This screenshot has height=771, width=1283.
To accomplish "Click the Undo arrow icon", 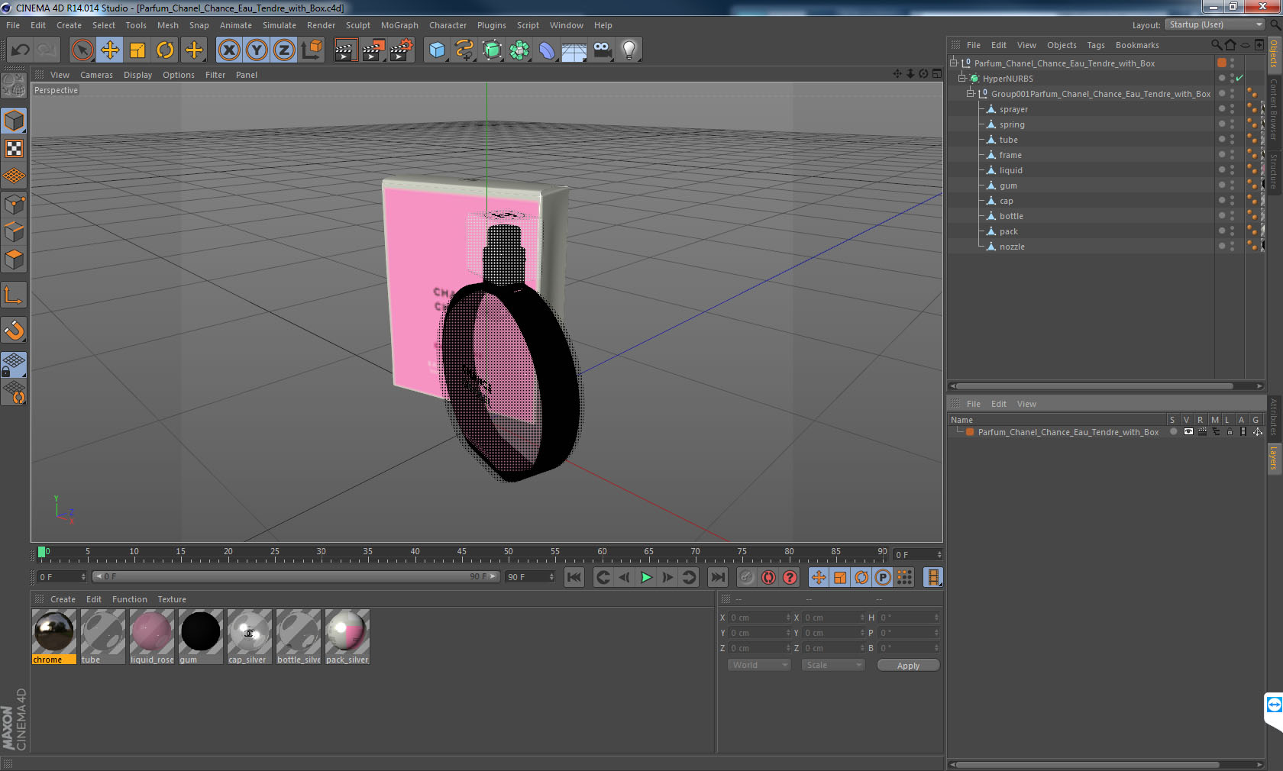I will click(20, 50).
